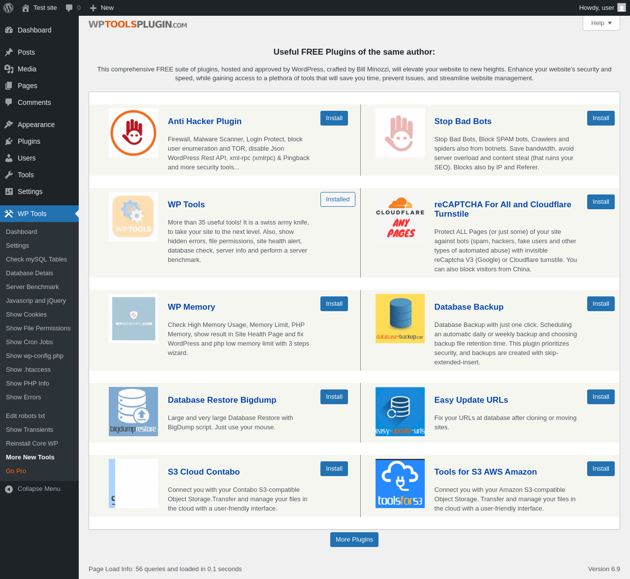The image size is (630, 579).
Task: Install the S3 Cloud Contabo plugin
Action: tap(334, 469)
